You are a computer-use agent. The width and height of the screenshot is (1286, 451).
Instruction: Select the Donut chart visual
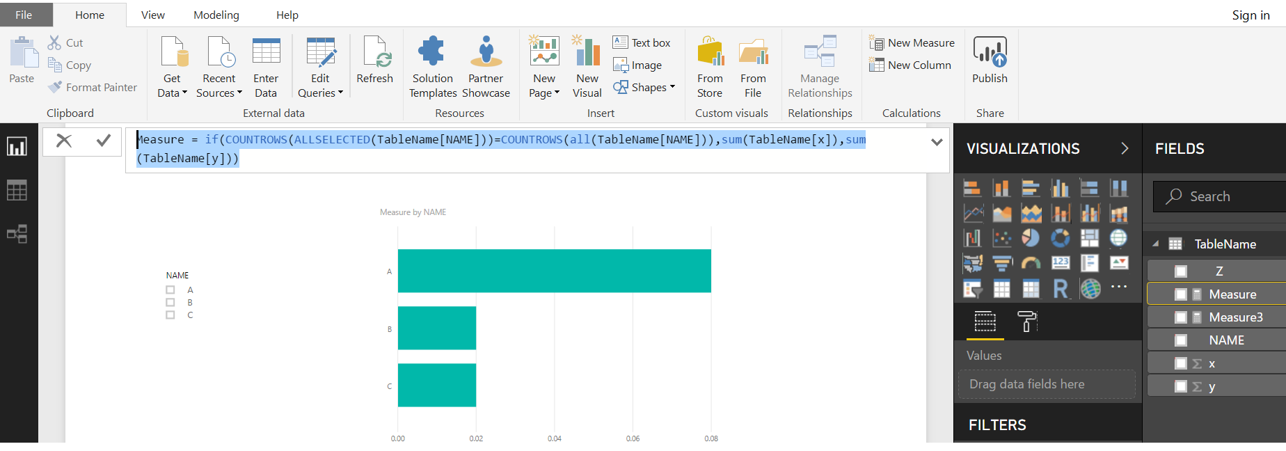pyautogui.click(x=1060, y=238)
